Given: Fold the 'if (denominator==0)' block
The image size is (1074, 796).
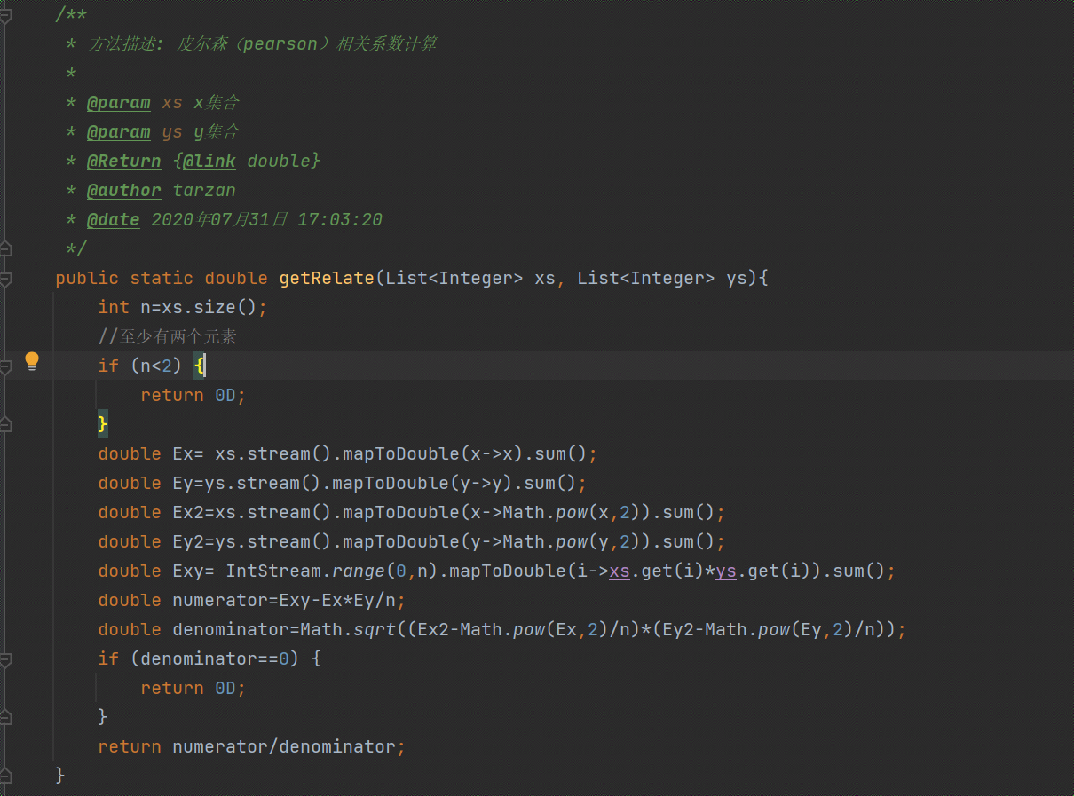Looking at the screenshot, I should pyautogui.click(x=5, y=659).
